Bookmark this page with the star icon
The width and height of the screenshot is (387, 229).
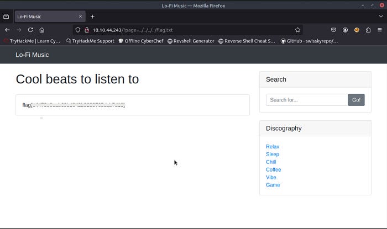pos(297,30)
